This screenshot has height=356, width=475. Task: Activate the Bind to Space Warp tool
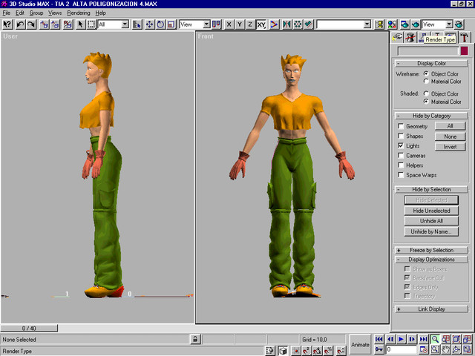68,24
